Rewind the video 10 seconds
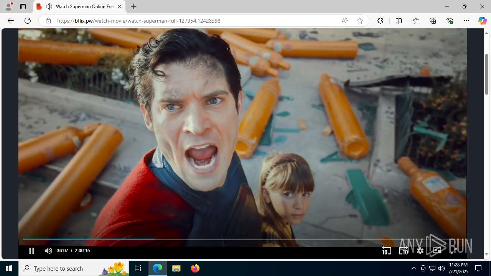This screenshot has height=276, width=491. 387,251
